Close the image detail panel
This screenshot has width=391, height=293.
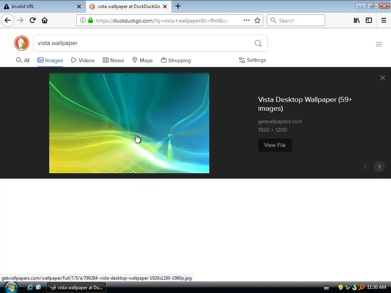click(382, 78)
